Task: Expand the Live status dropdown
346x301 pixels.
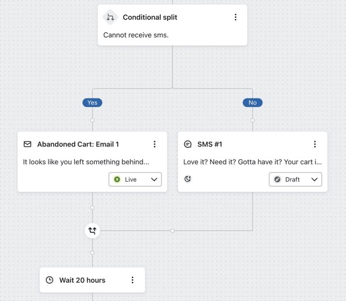Action: [x=135, y=179]
